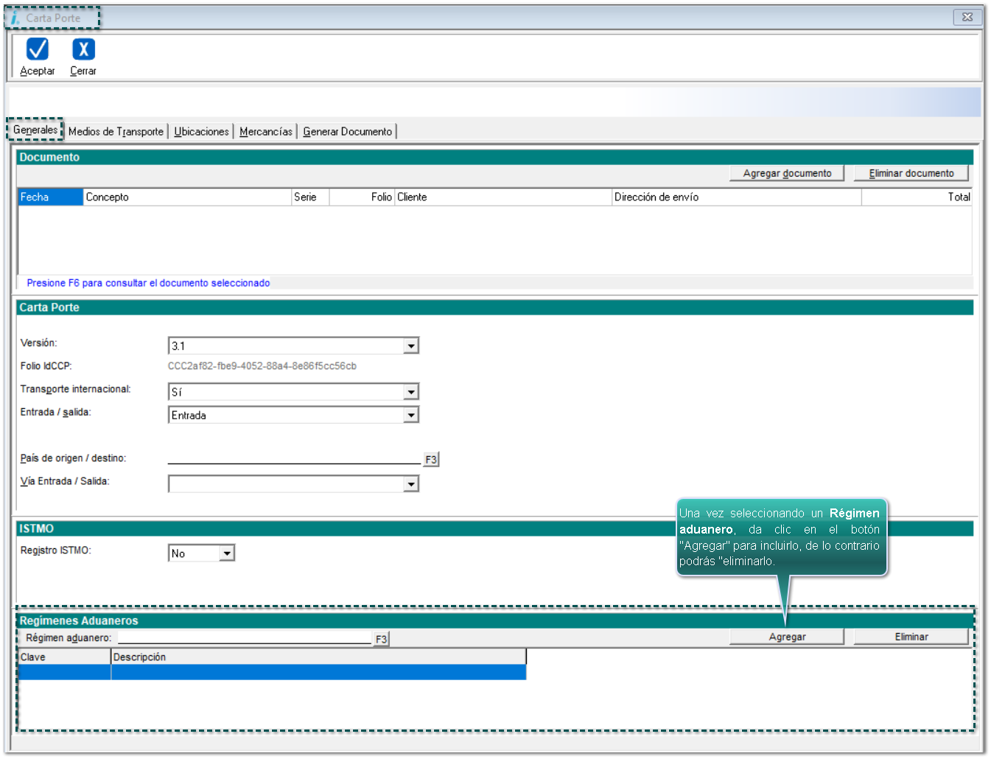Click the Aceptar checkmark icon
991x759 pixels.
[37, 49]
